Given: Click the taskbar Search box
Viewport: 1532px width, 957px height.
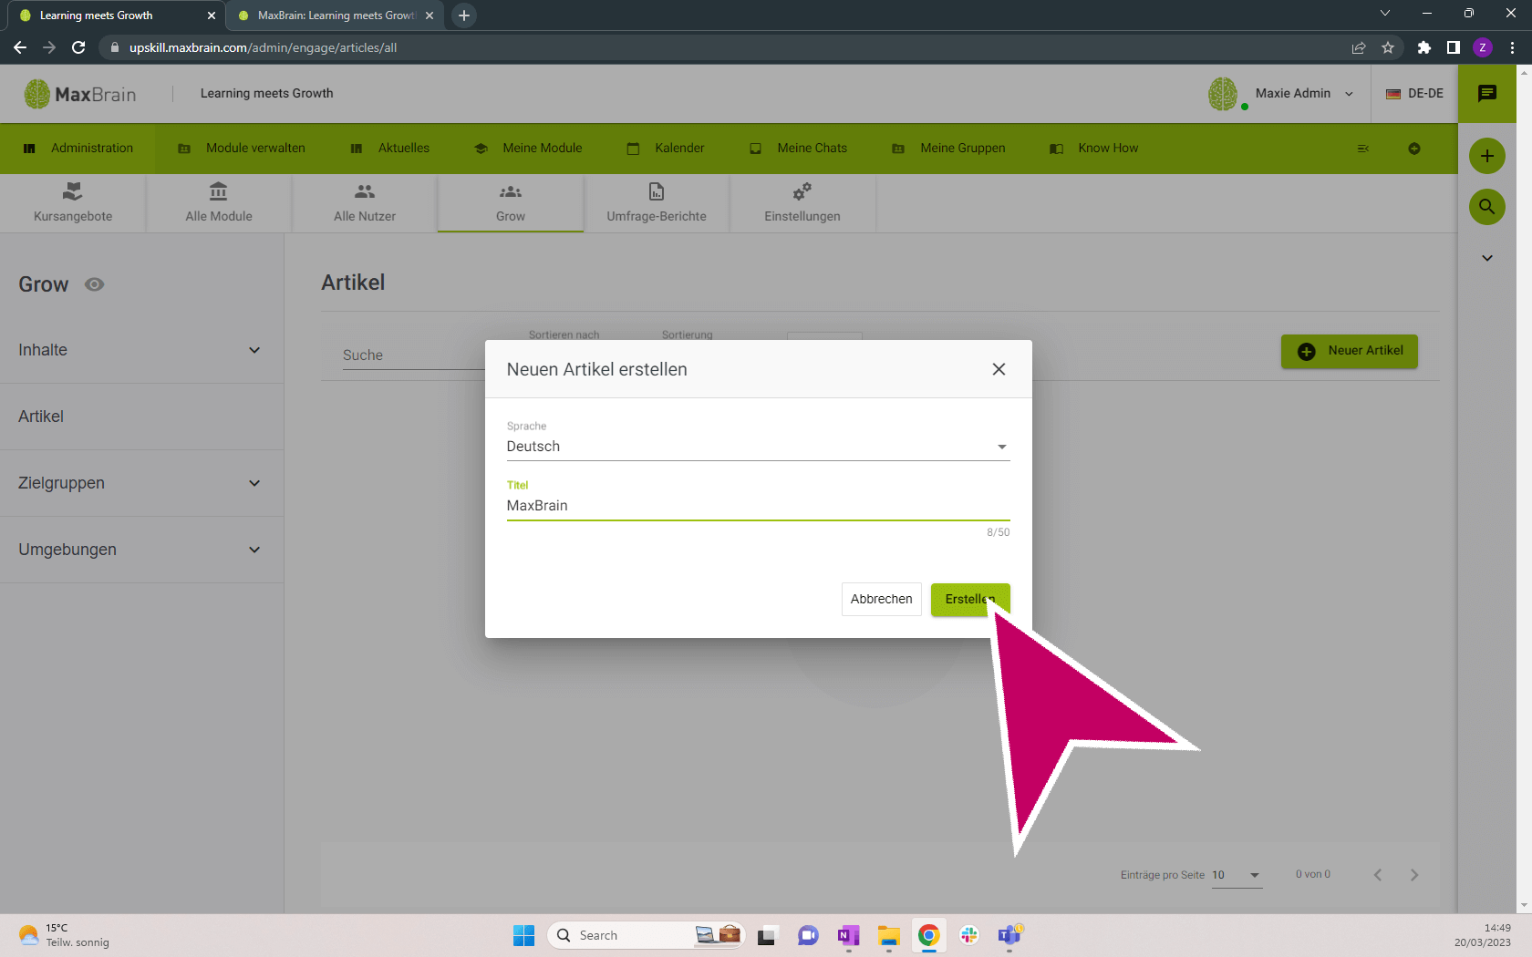Looking at the screenshot, I should coord(646,935).
